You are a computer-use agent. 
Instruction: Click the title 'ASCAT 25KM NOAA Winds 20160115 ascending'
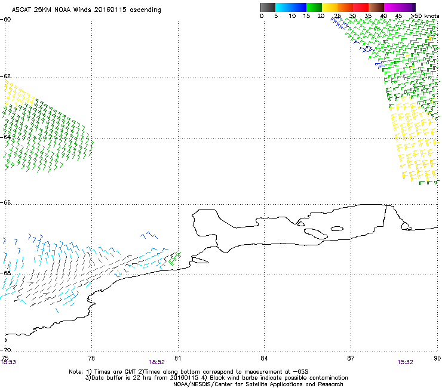tap(86, 10)
